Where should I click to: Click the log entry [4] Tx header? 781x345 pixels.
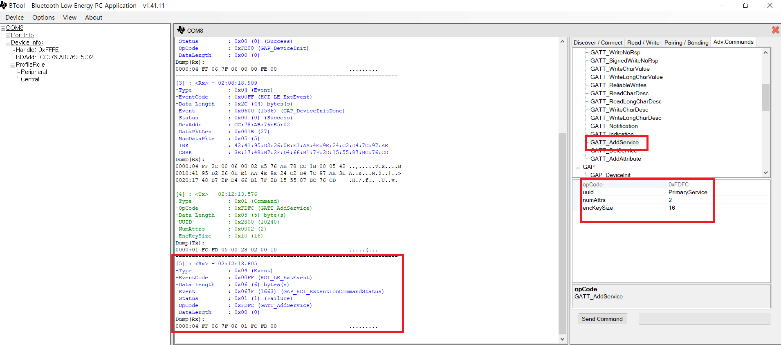point(217,194)
